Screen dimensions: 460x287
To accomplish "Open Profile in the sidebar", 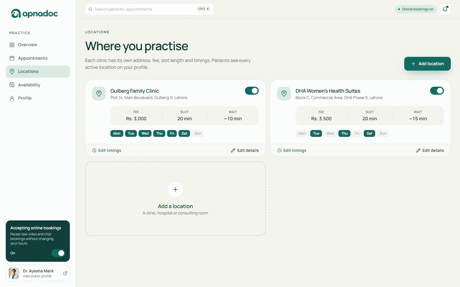I will click(38, 98).
